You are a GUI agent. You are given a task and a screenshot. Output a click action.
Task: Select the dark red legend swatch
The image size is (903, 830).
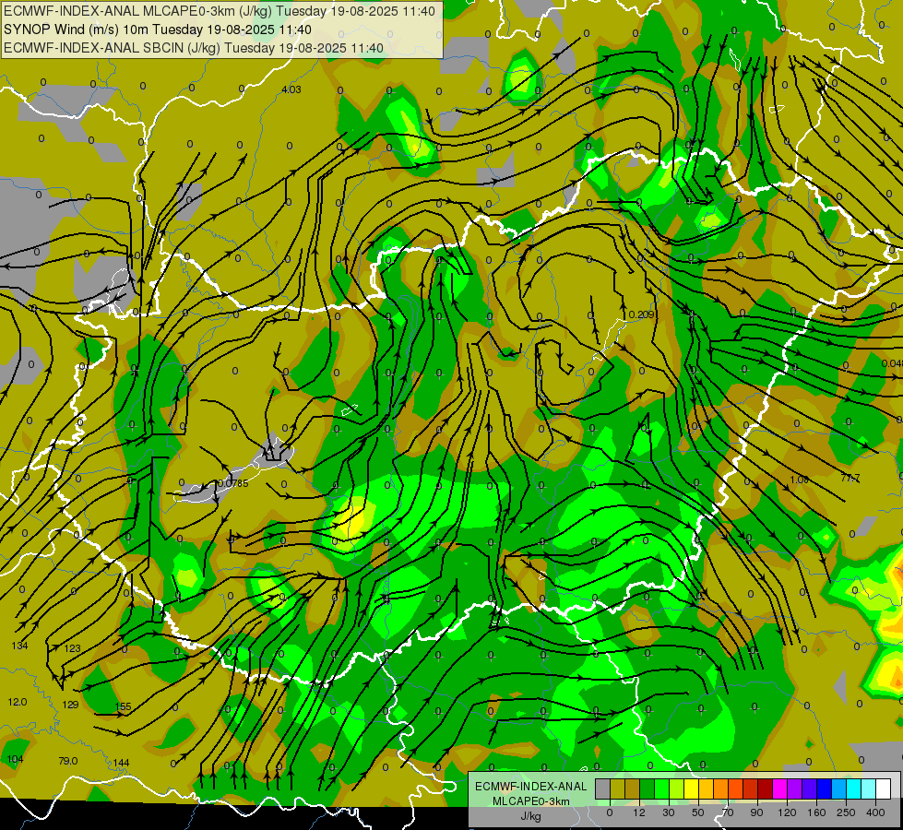[766, 788]
